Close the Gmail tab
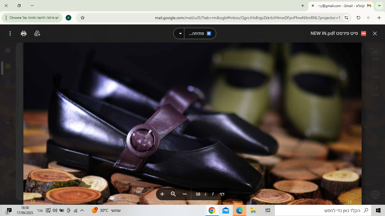 click(313, 6)
